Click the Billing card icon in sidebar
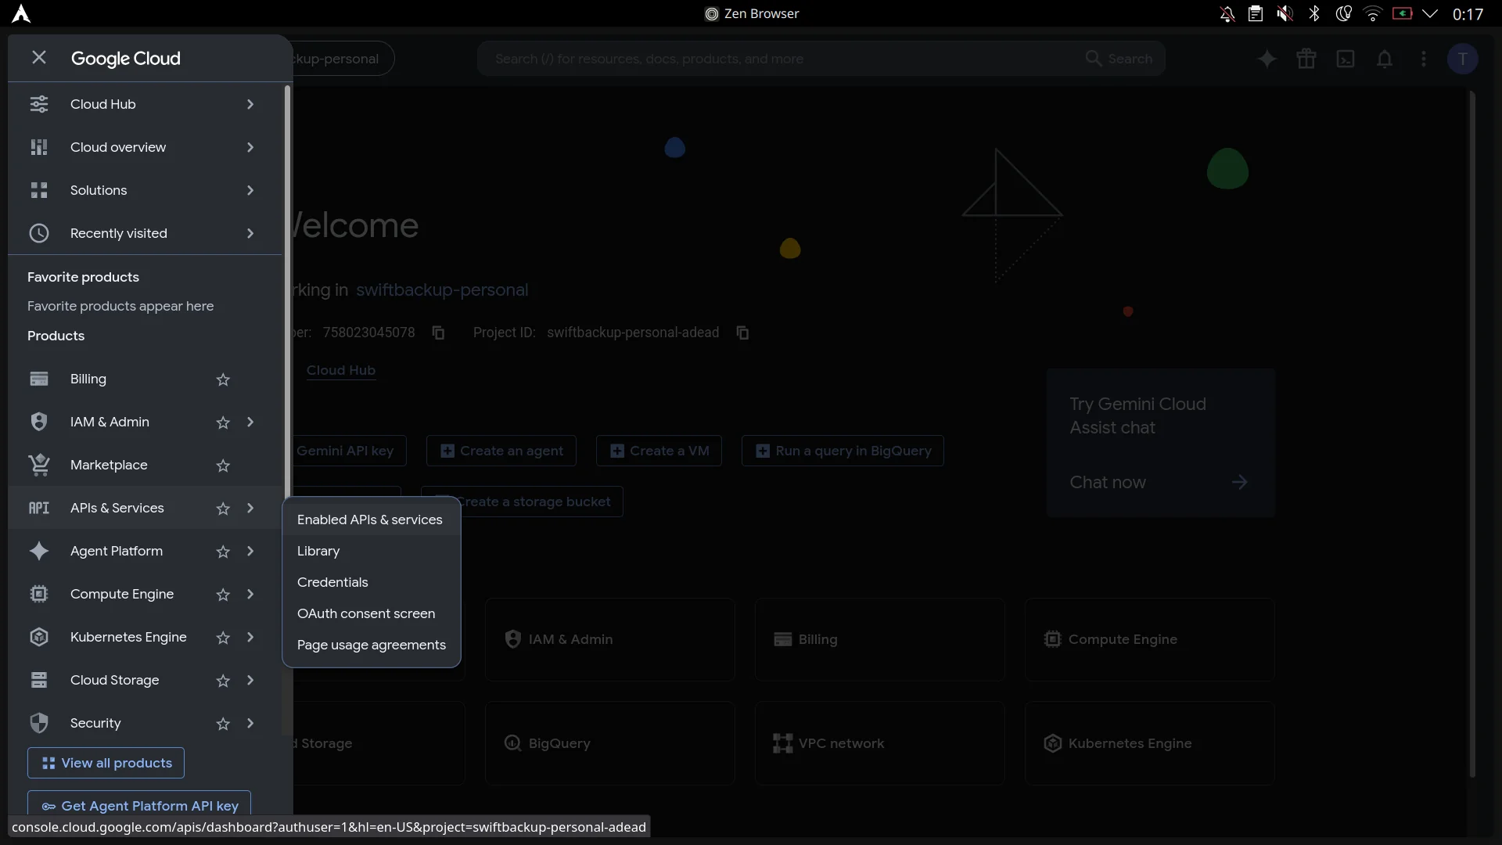Image resolution: width=1502 pixels, height=845 pixels. tap(39, 379)
